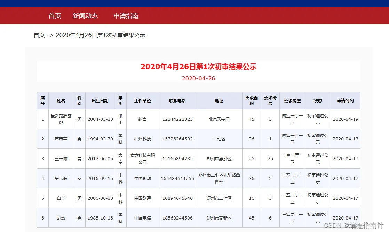Select the name cell 王一博
Image resolution: width=389 pixels, height=232 pixels.
61,158
